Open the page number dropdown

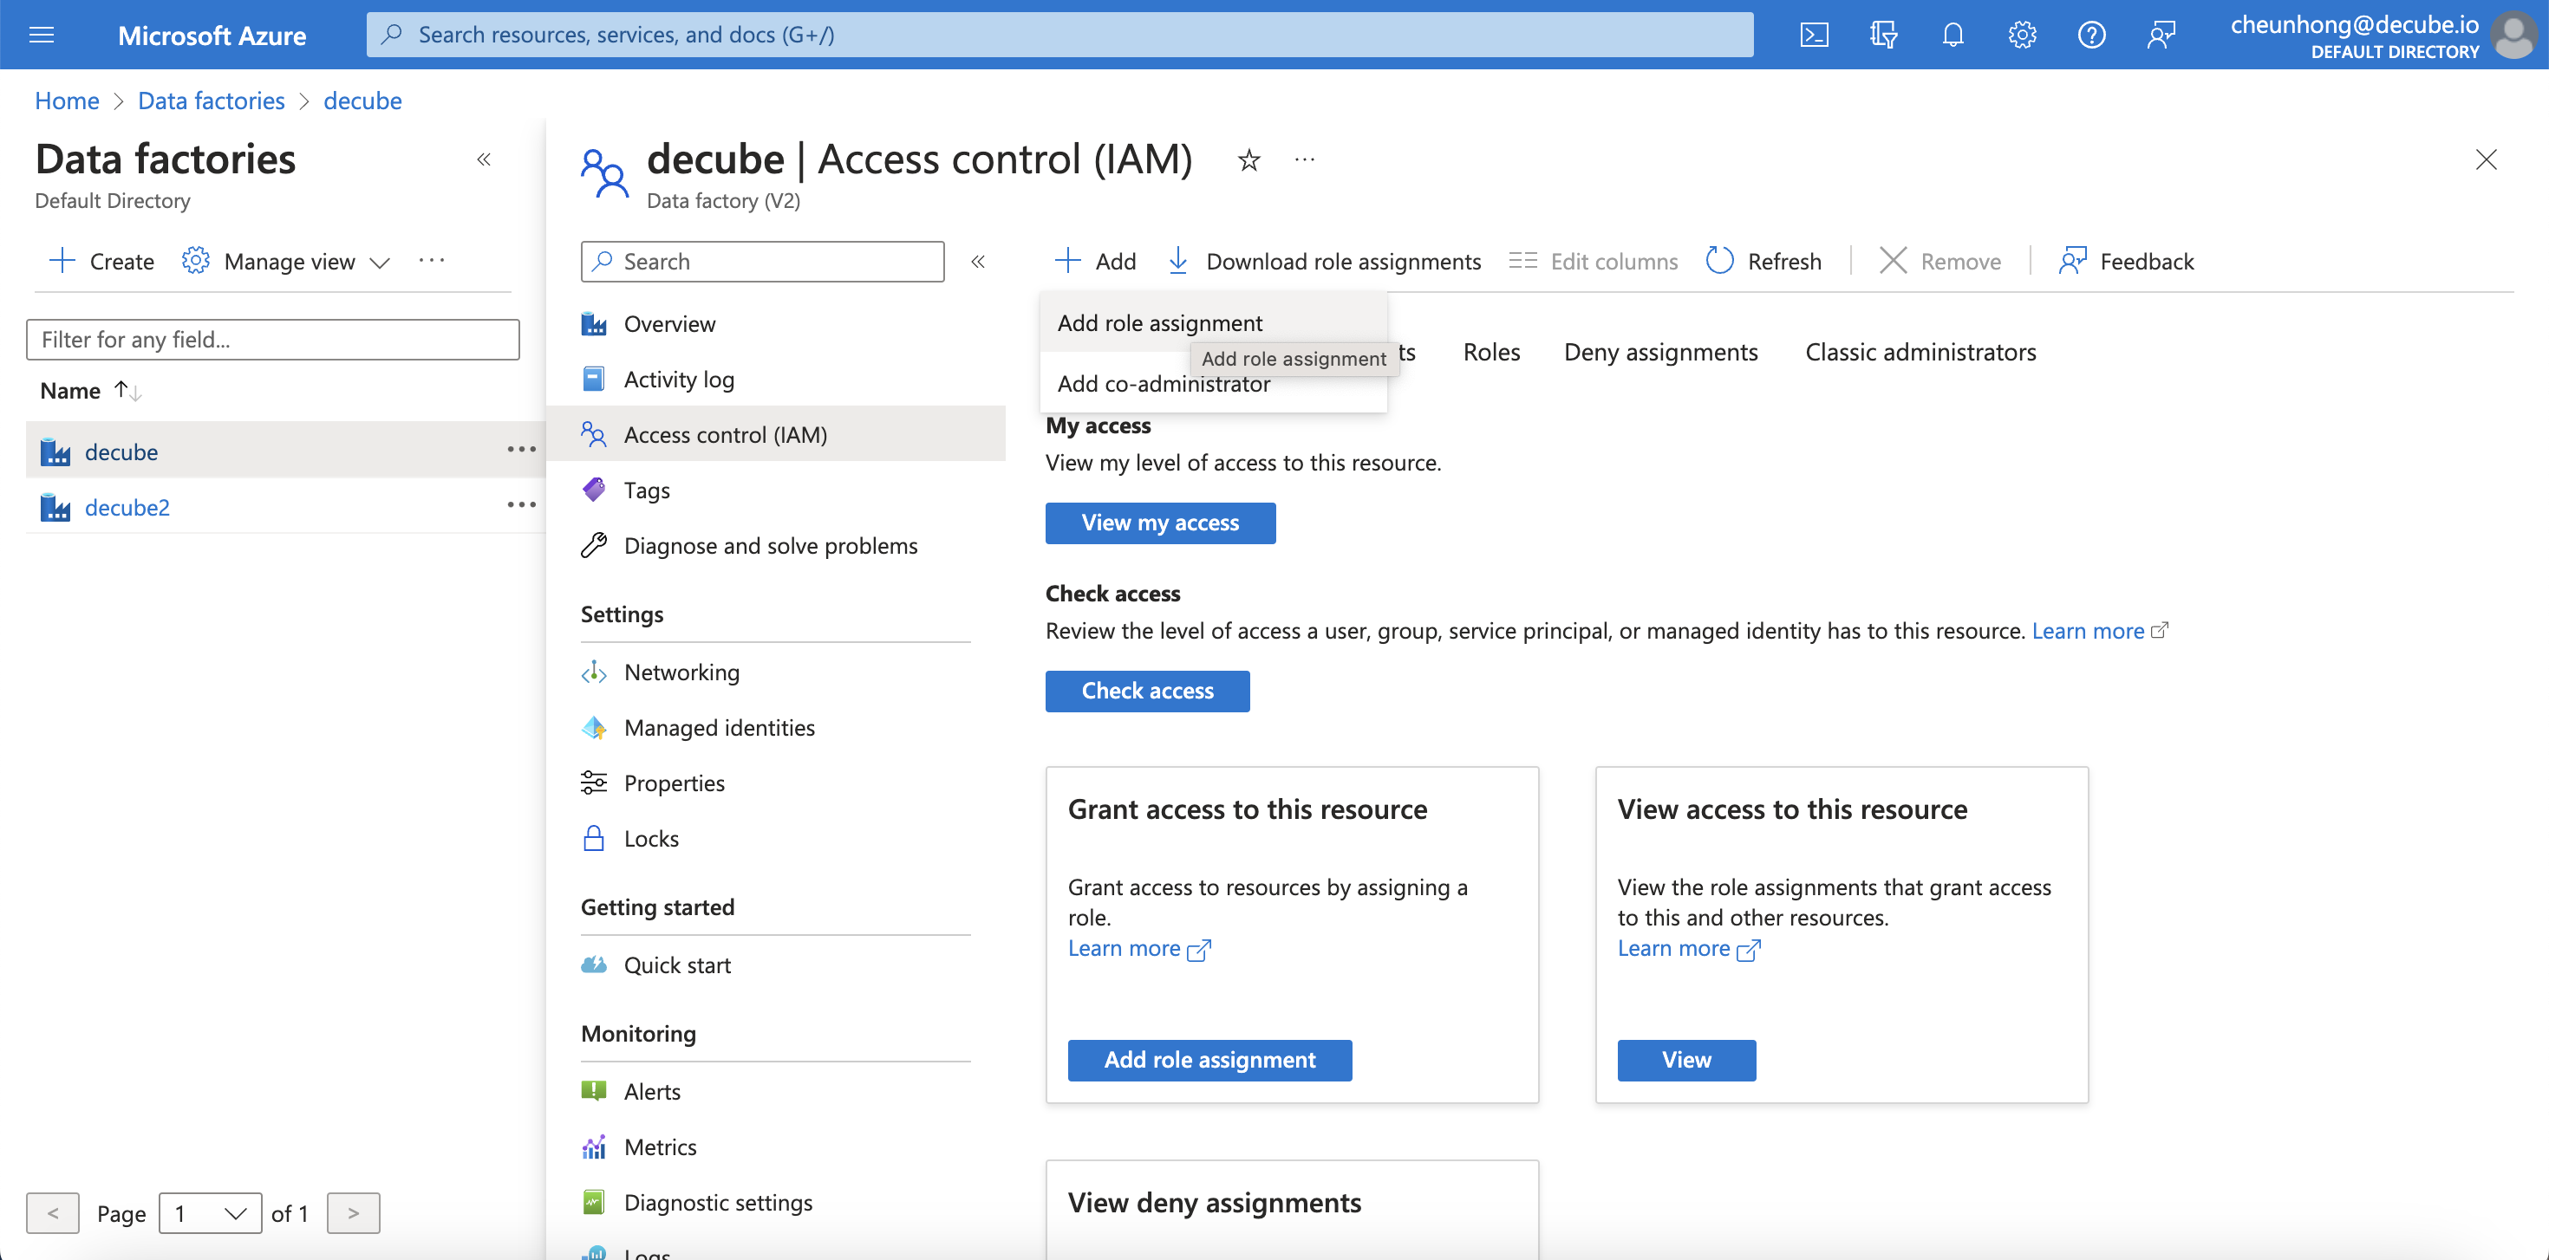tap(211, 1212)
